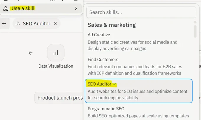Click the skills list scrollbar thumb
The height and width of the screenshot is (120, 201).
click(195, 31)
